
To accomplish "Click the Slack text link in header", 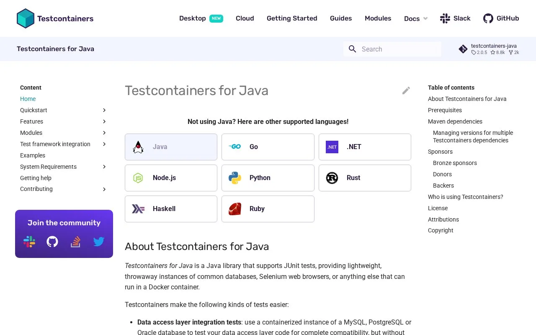I will pyautogui.click(x=462, y=18).
